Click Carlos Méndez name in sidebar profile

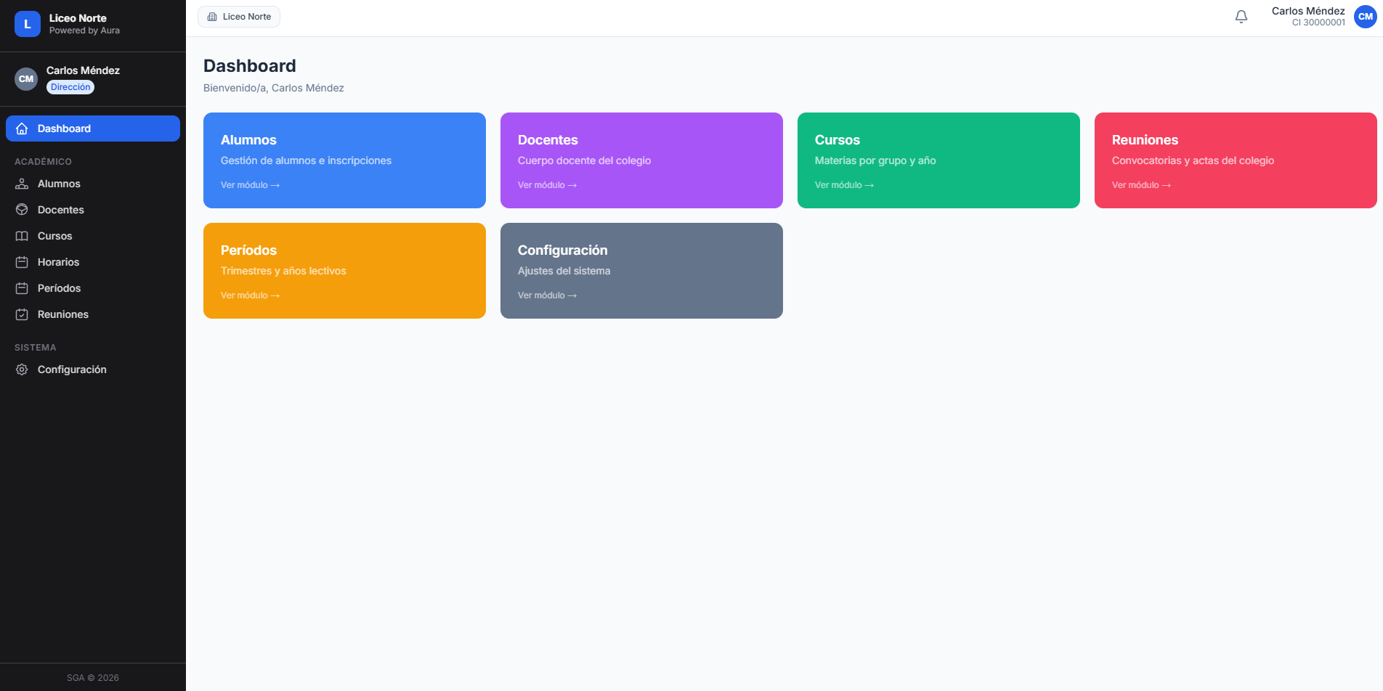pyautogui.click(x=83, y=70)
